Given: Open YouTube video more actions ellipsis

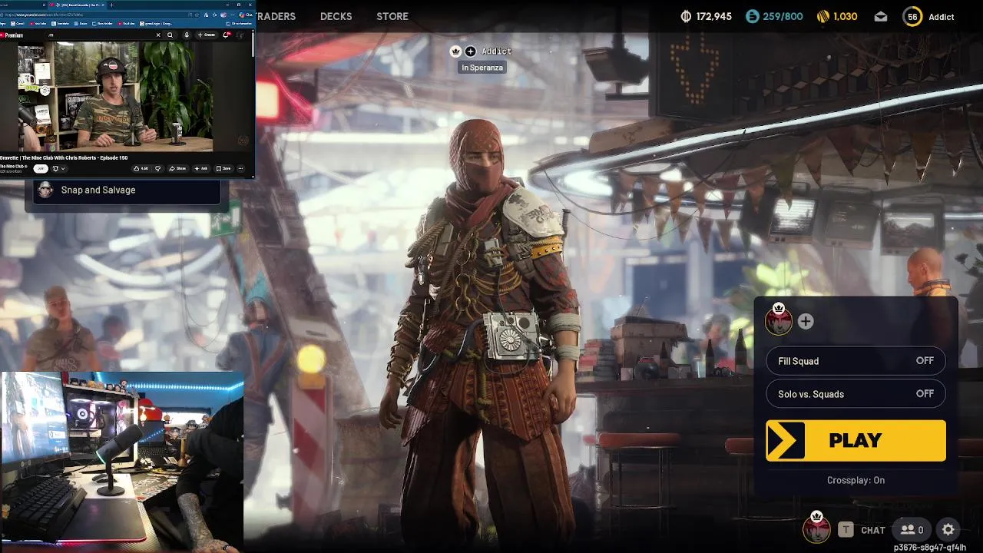Looking at the screenshot, I should (240, 168).
